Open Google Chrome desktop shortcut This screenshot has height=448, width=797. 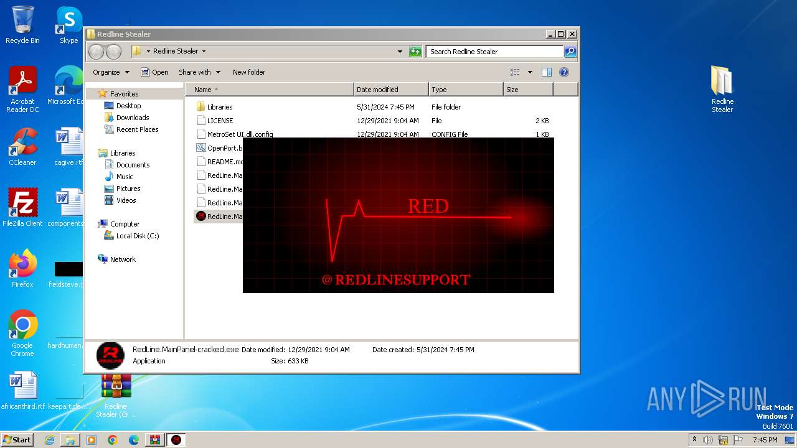pyautogui.click(x=22, y=333)
